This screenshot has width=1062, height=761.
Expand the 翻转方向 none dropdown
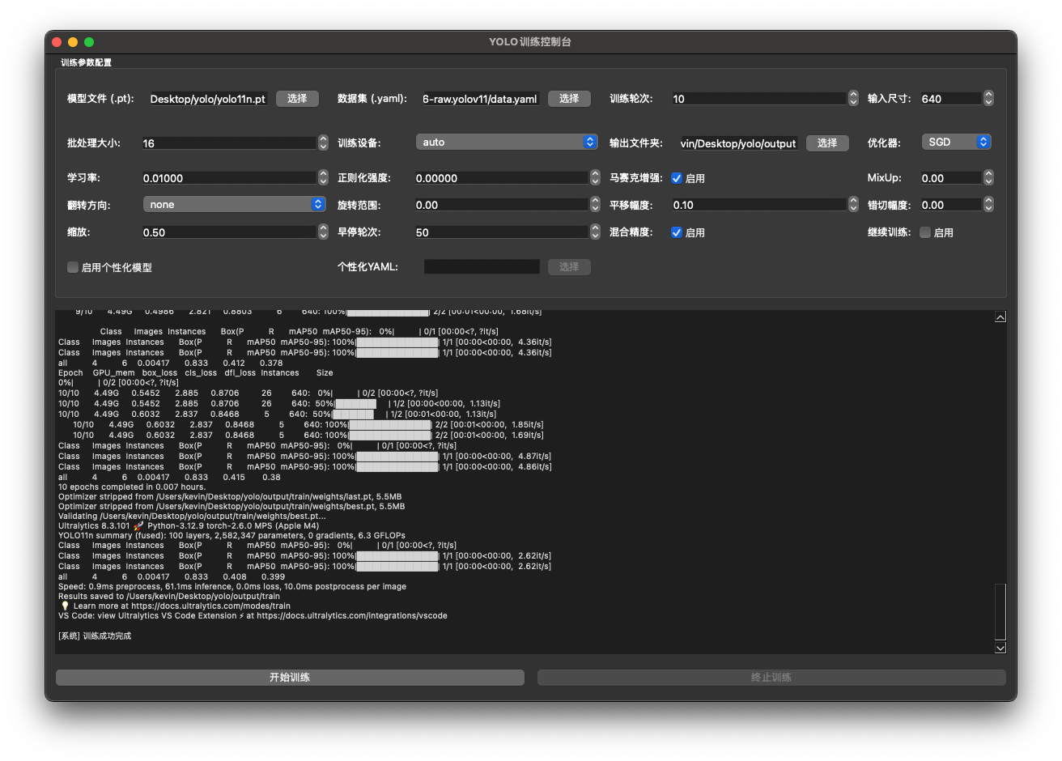click(x=234, y=205)
